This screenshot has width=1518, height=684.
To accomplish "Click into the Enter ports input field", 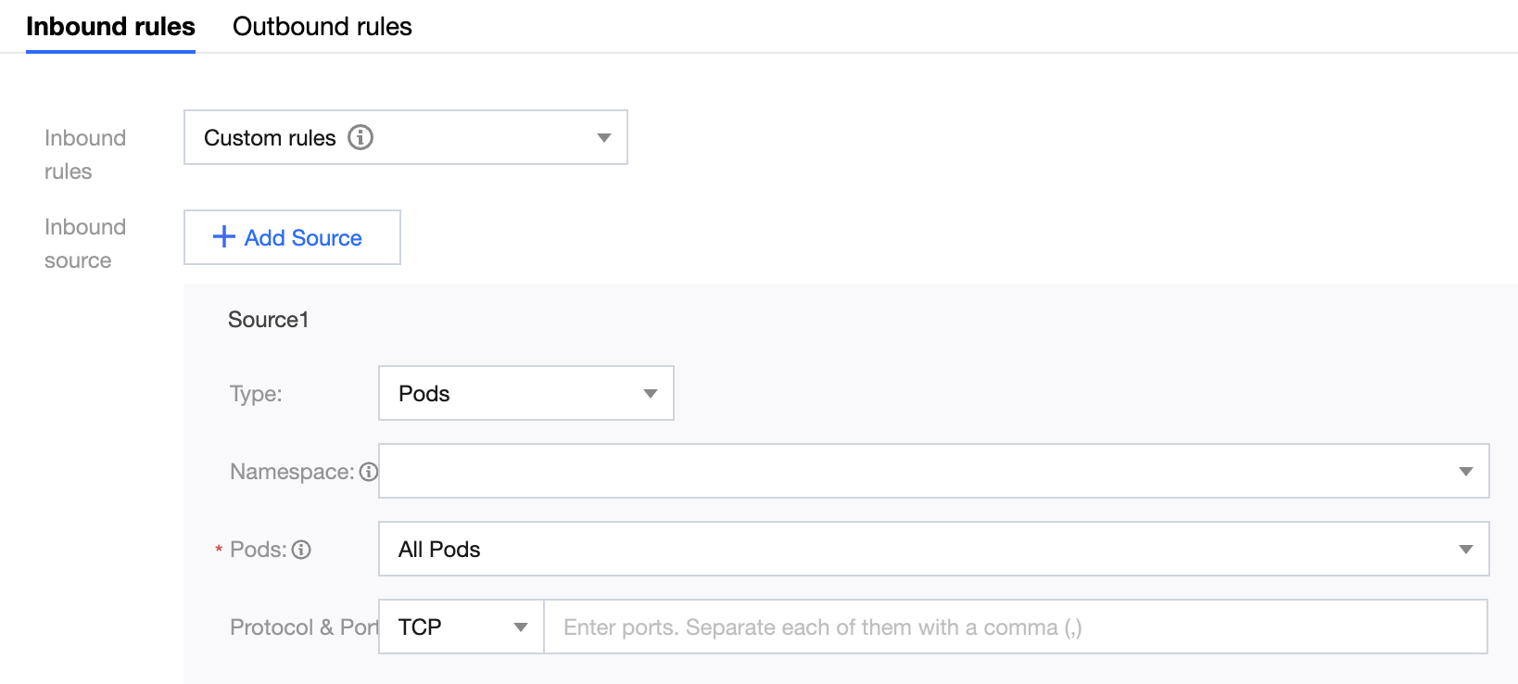I will click(1015, 627).
